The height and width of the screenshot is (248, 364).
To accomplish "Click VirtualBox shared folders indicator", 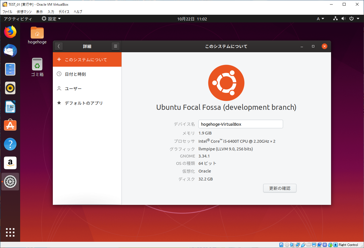I will (308, 245).
